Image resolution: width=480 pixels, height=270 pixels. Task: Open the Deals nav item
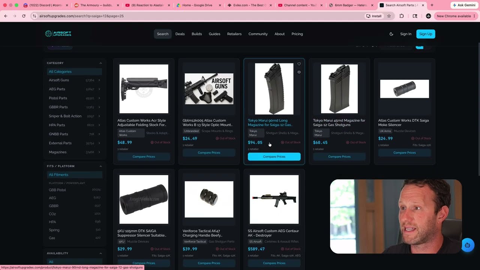click(x=180, y=34)
